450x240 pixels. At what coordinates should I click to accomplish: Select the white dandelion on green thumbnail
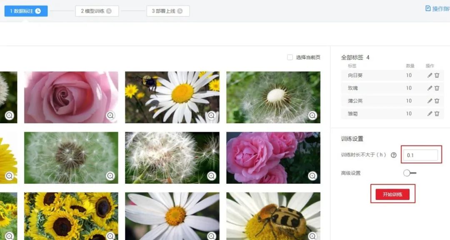[273, 97]
